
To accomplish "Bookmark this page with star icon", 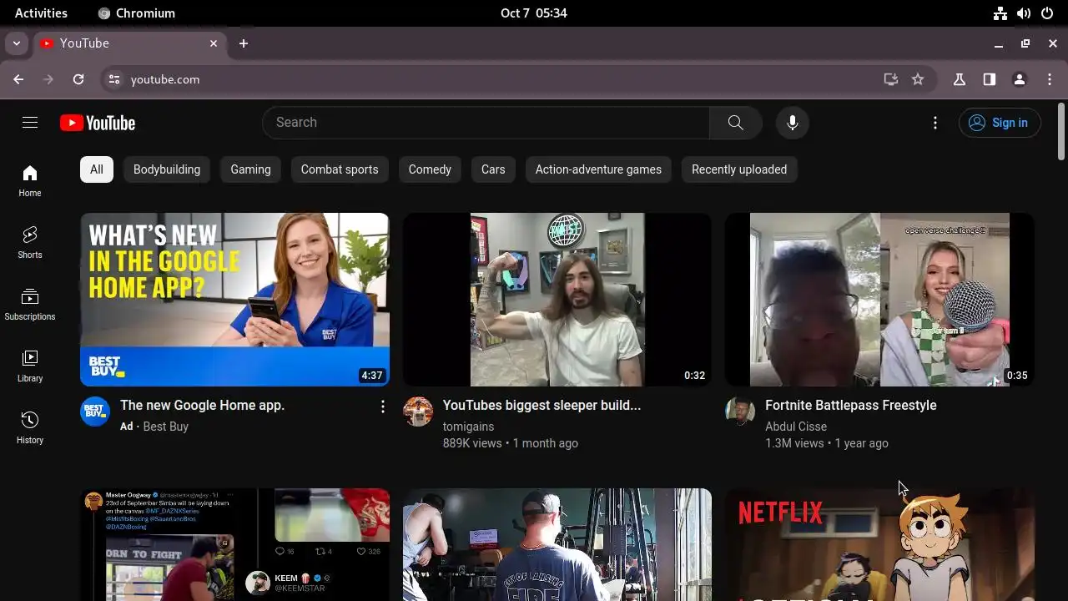I will (918, 79).
